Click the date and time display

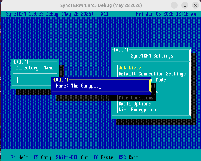166,14
